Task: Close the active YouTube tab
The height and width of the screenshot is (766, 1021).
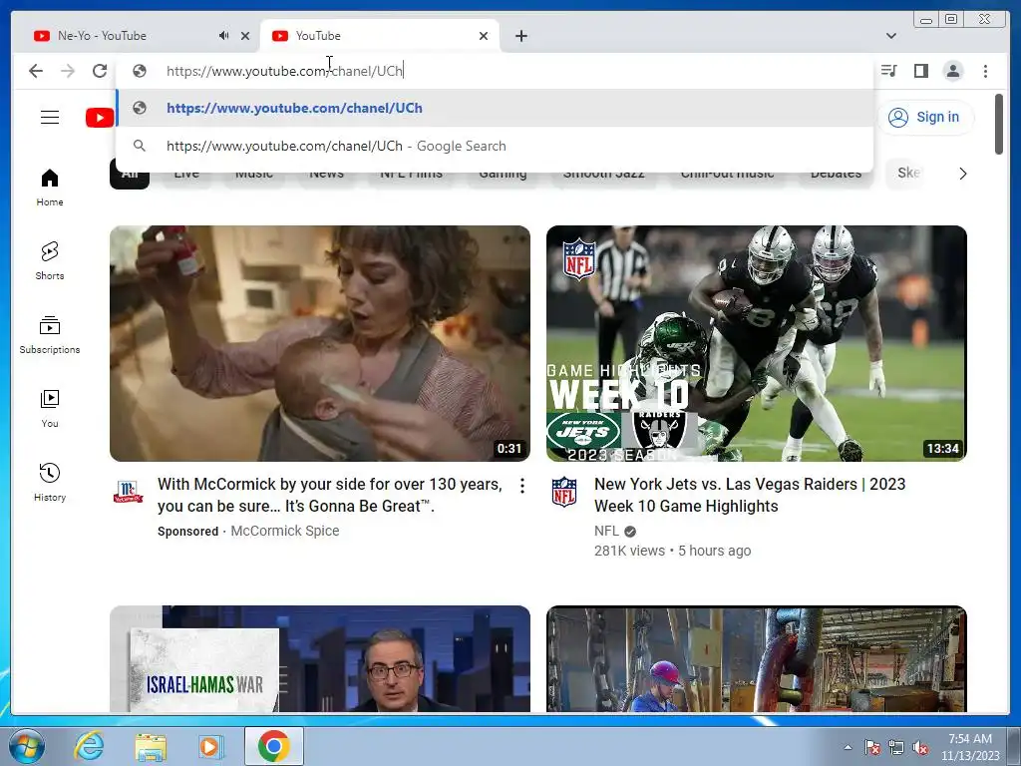Action: click(x=484, y=36)
